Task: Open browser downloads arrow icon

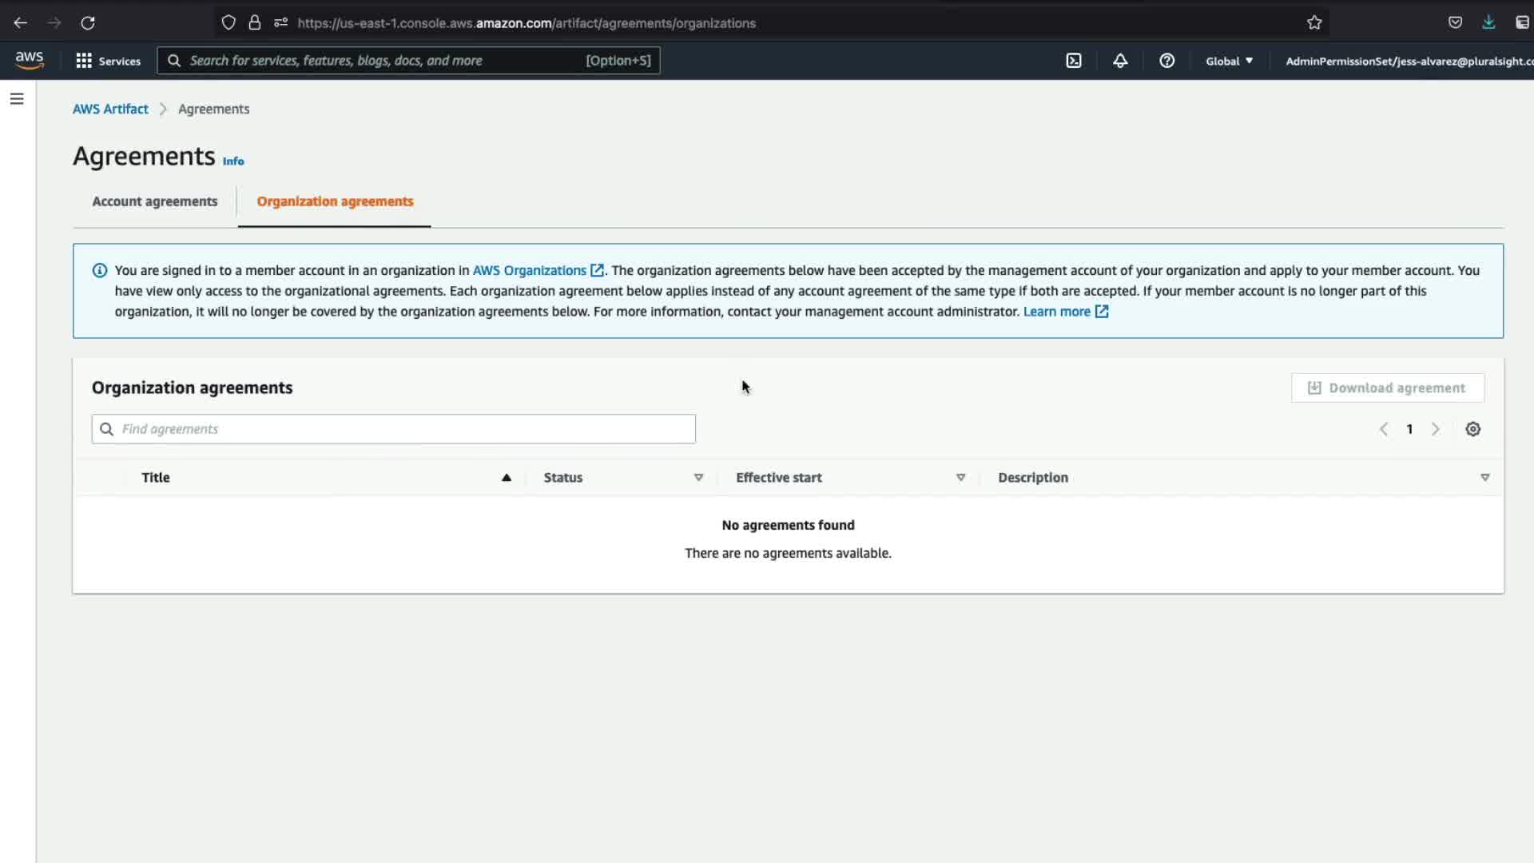Action: point(1488,23)
